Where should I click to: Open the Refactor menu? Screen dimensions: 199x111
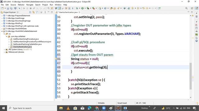pos(21,5)
